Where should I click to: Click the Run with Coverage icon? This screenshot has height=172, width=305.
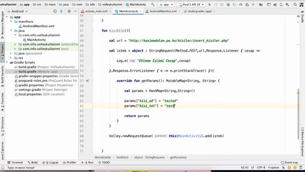click(234, 4)
